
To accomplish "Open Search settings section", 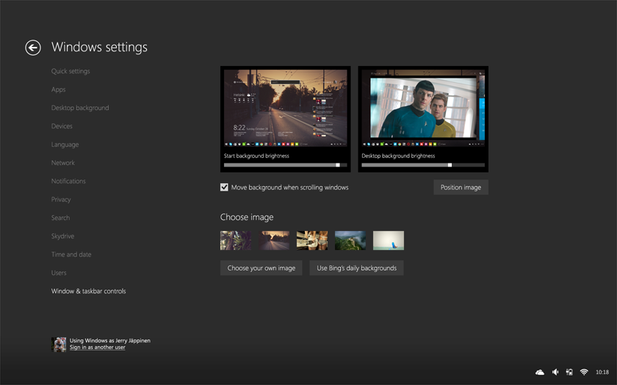I will pyautogui.click(x=60, y=218).
